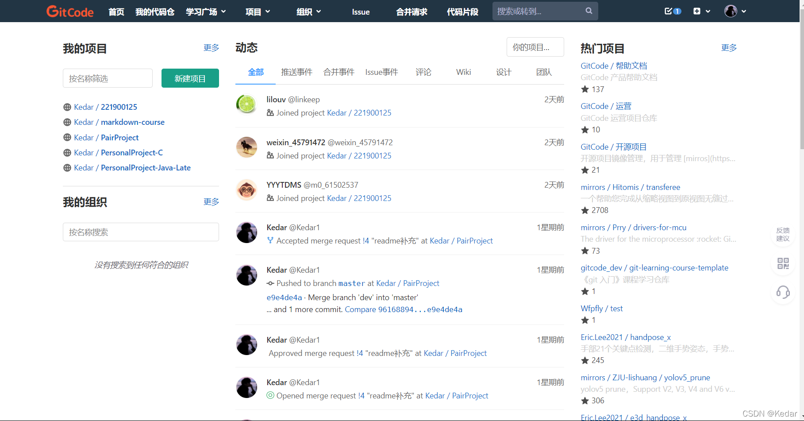The width and height of the screenshot is (804, 421).
Task: Click the plus new-item icon
Action: tap(697, 11)
